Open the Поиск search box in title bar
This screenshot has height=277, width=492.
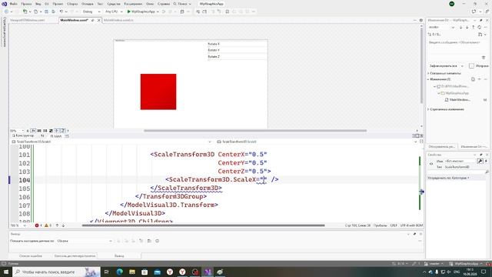[182, 4]
